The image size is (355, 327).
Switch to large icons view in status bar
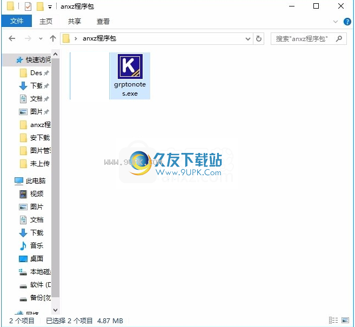[345, 321]
